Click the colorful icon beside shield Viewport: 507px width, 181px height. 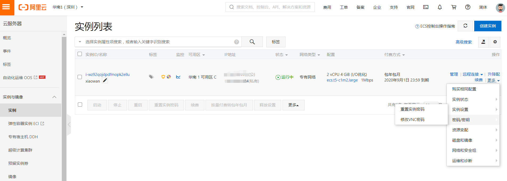[x=169, y=77]
